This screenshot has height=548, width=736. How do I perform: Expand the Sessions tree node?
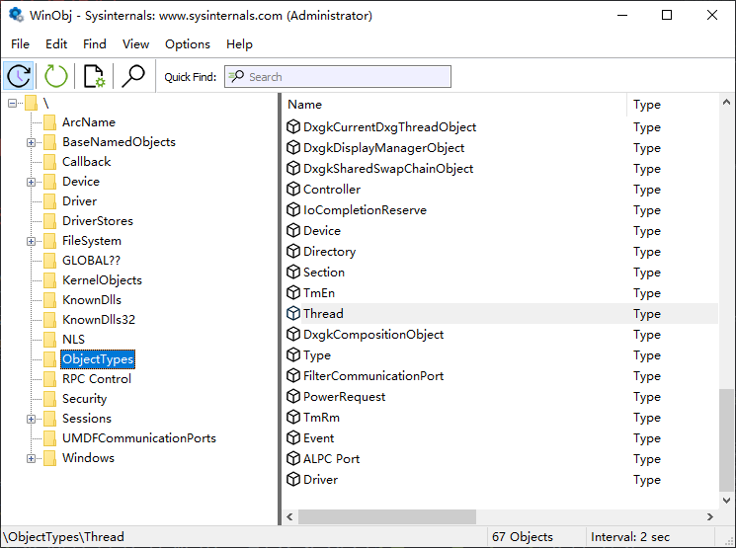point(31,419)
